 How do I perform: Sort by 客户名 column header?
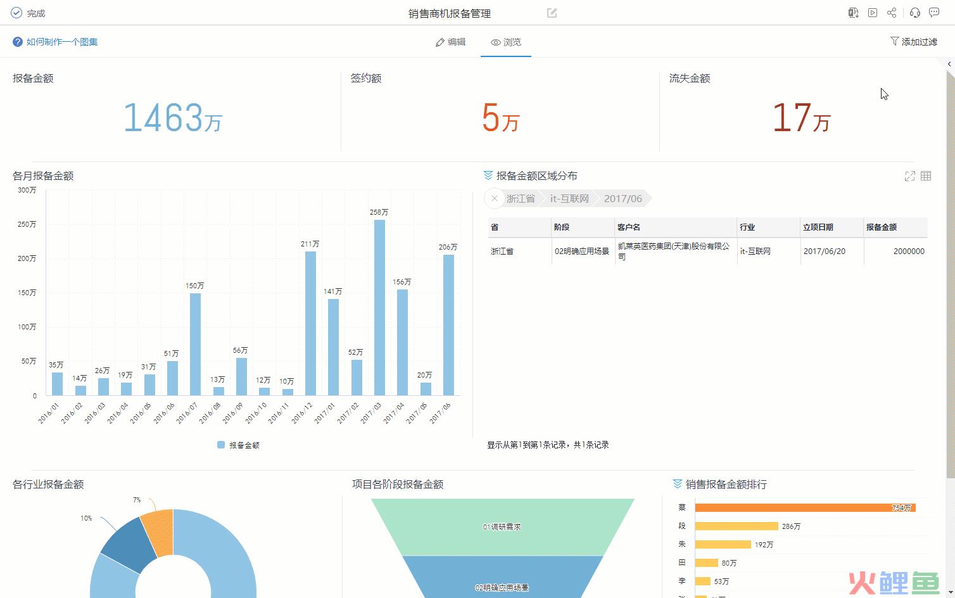(676, 227)
